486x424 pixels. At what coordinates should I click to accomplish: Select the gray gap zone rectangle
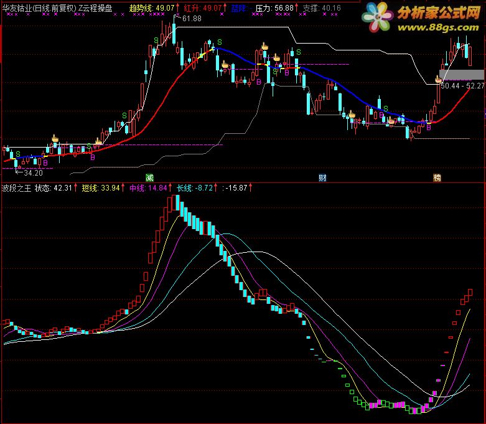462,75
